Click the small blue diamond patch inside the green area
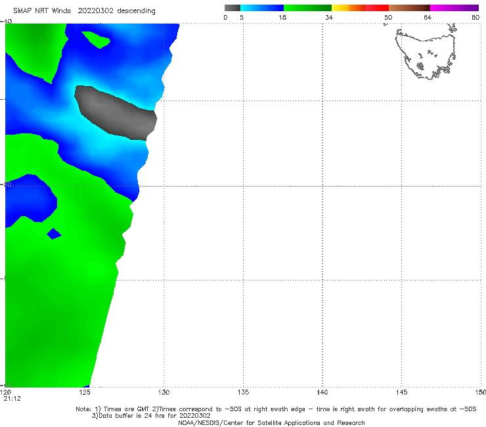486x427 pixels. coord(54,234)
